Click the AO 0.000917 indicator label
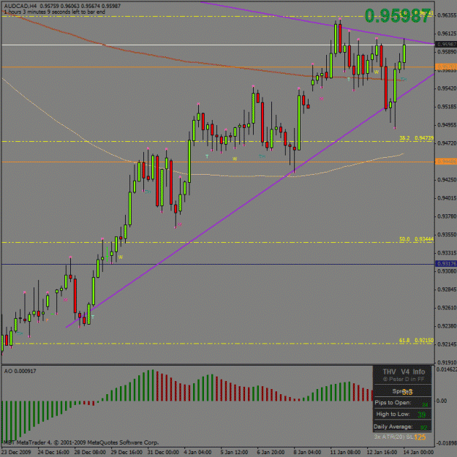 pos(20,371)
